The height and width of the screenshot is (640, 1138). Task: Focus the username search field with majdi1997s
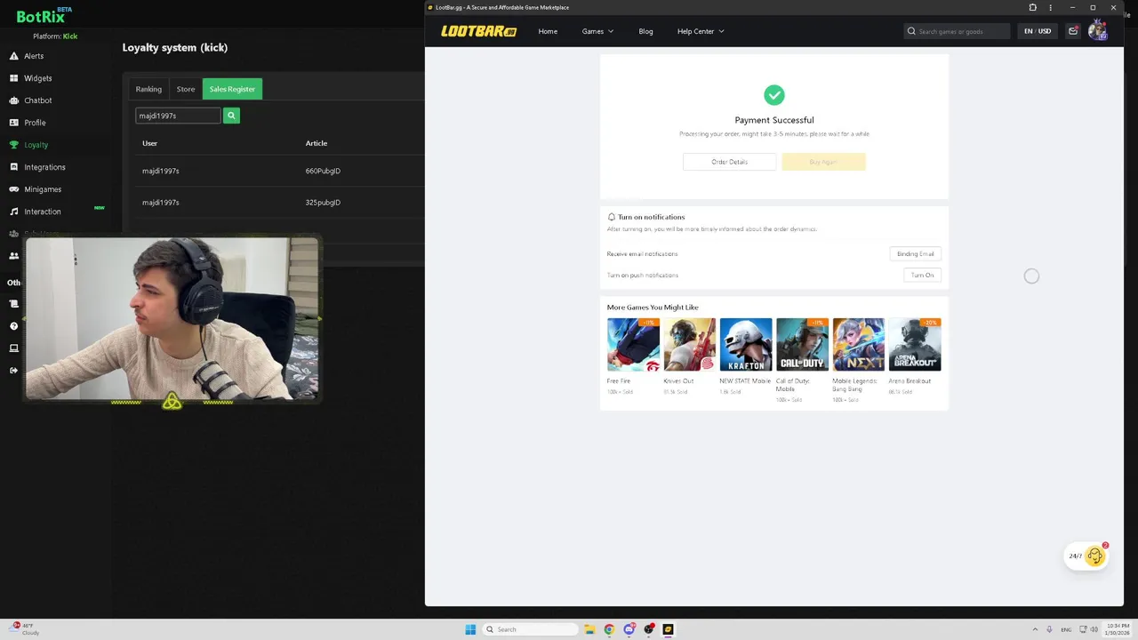178,116
